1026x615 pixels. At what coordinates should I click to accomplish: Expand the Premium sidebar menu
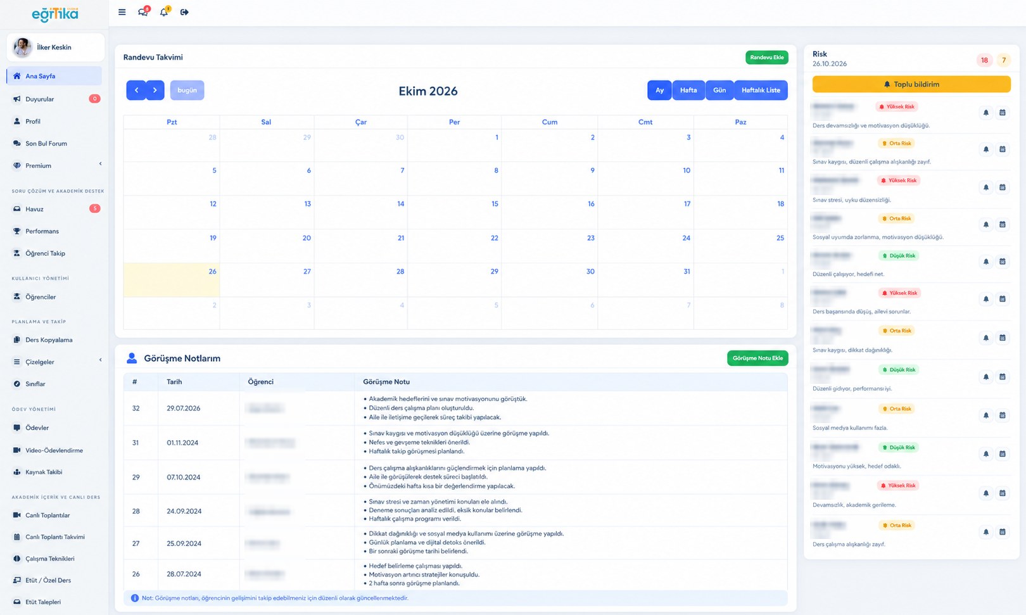coord(56,165)
